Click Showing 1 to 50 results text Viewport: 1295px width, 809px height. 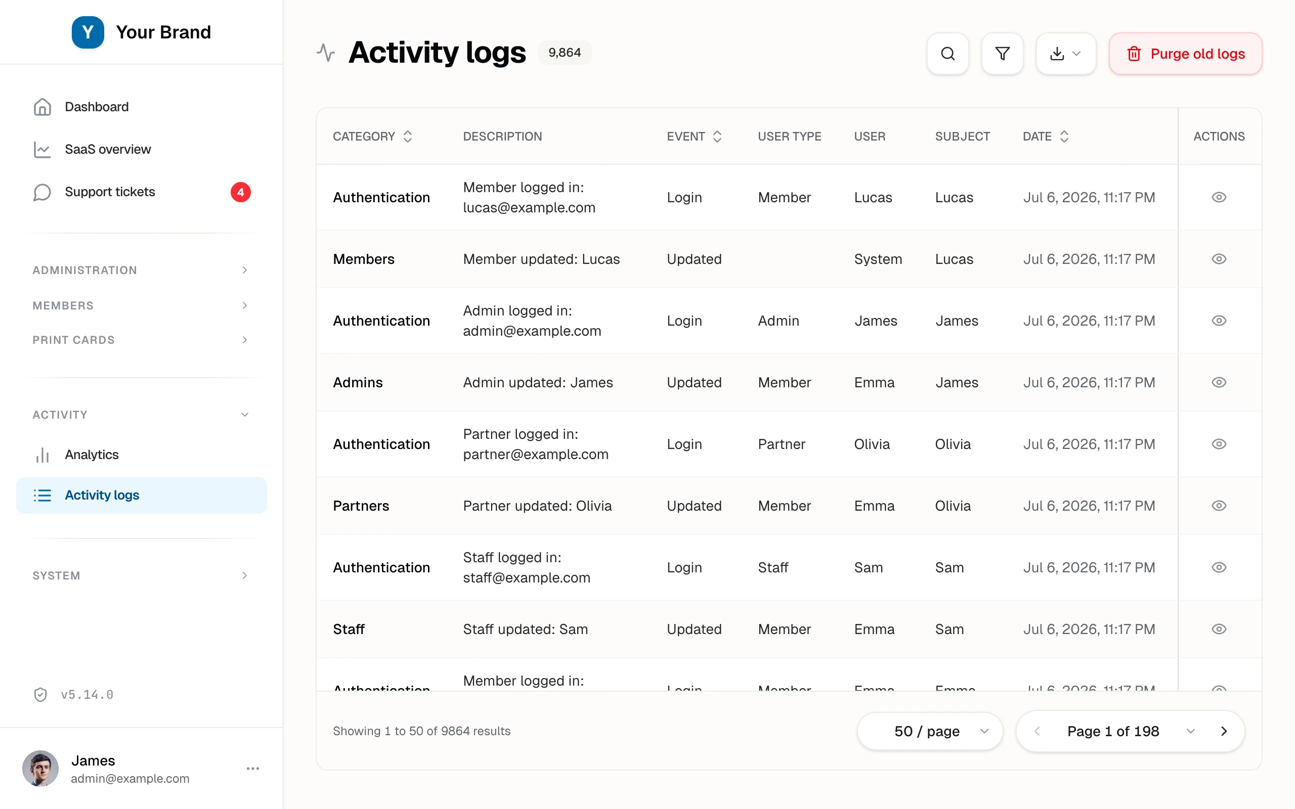point(422,732)
